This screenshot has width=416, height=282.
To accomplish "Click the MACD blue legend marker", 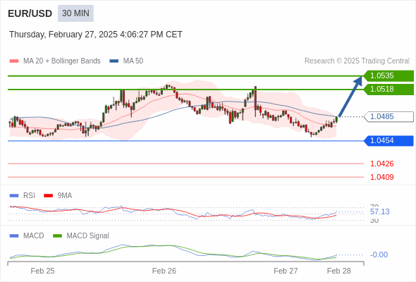I will [x=14, y=236].
